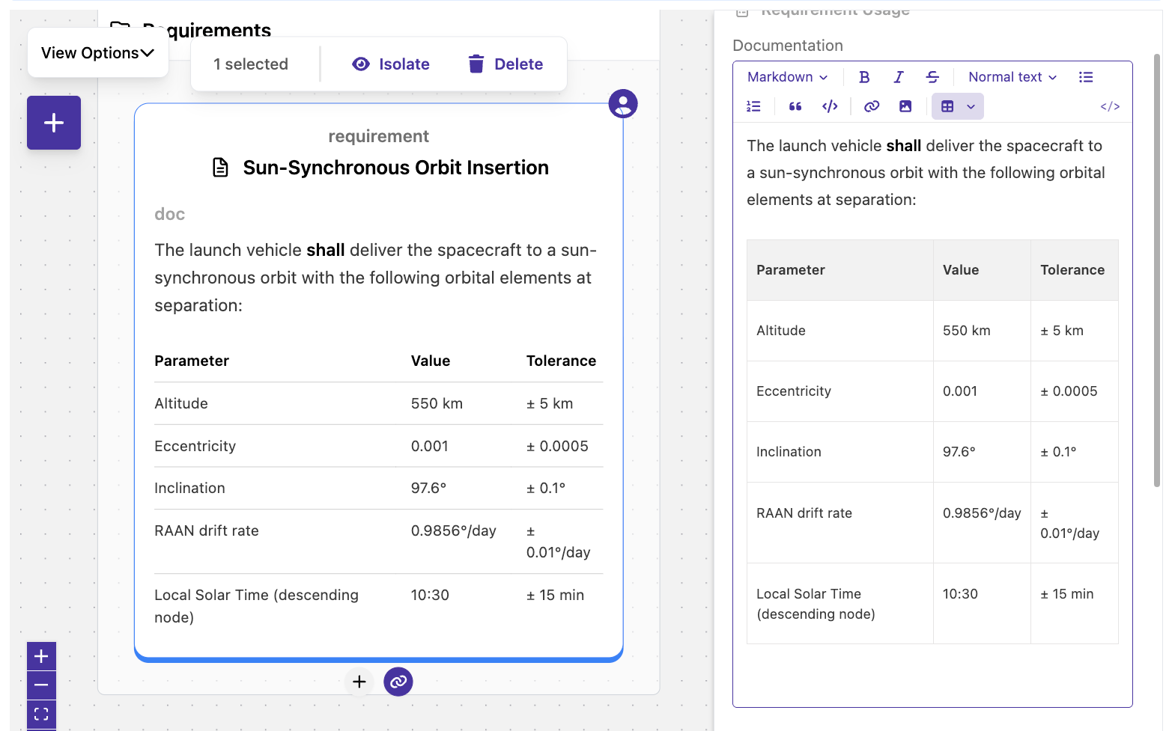
Task: Open the View Options menu
Action: coord(97,53)
